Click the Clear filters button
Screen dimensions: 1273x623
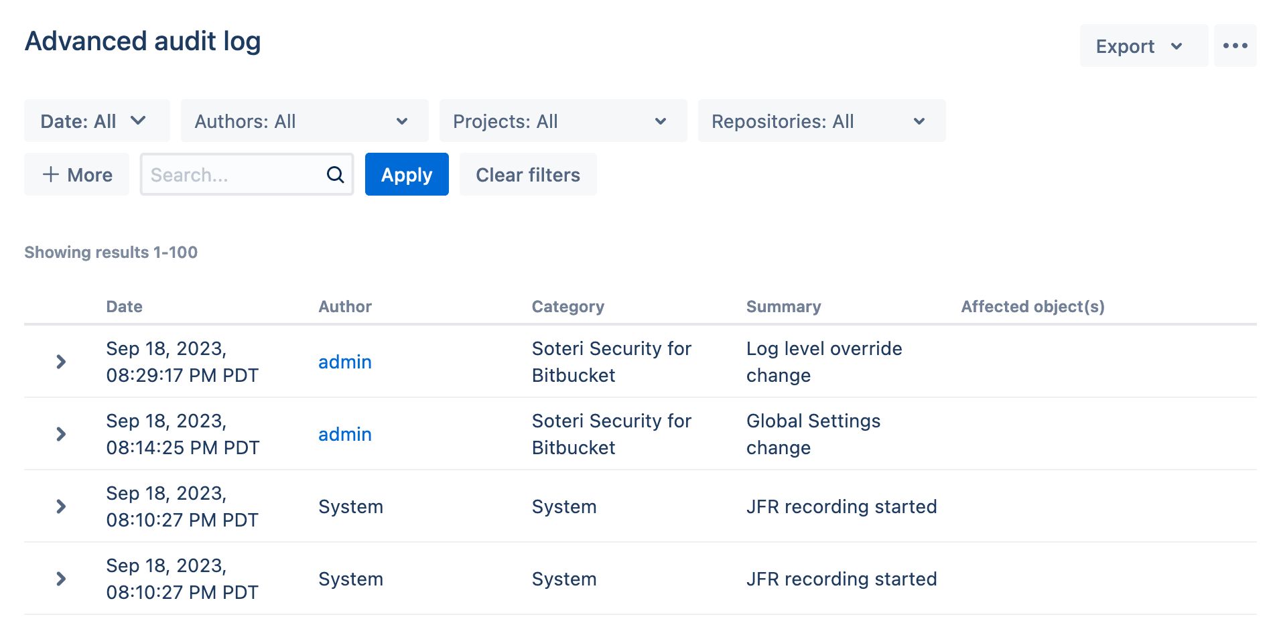(528, 175)
